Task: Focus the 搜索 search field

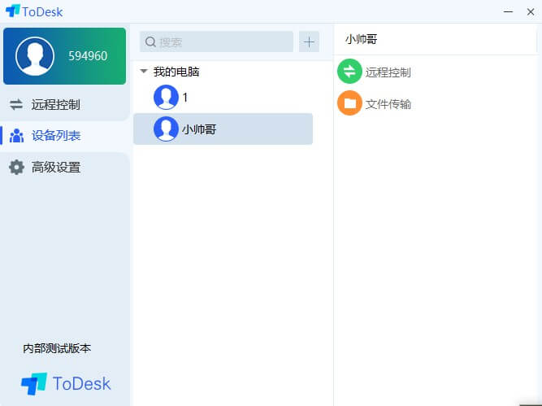Action: pos(216,41)
